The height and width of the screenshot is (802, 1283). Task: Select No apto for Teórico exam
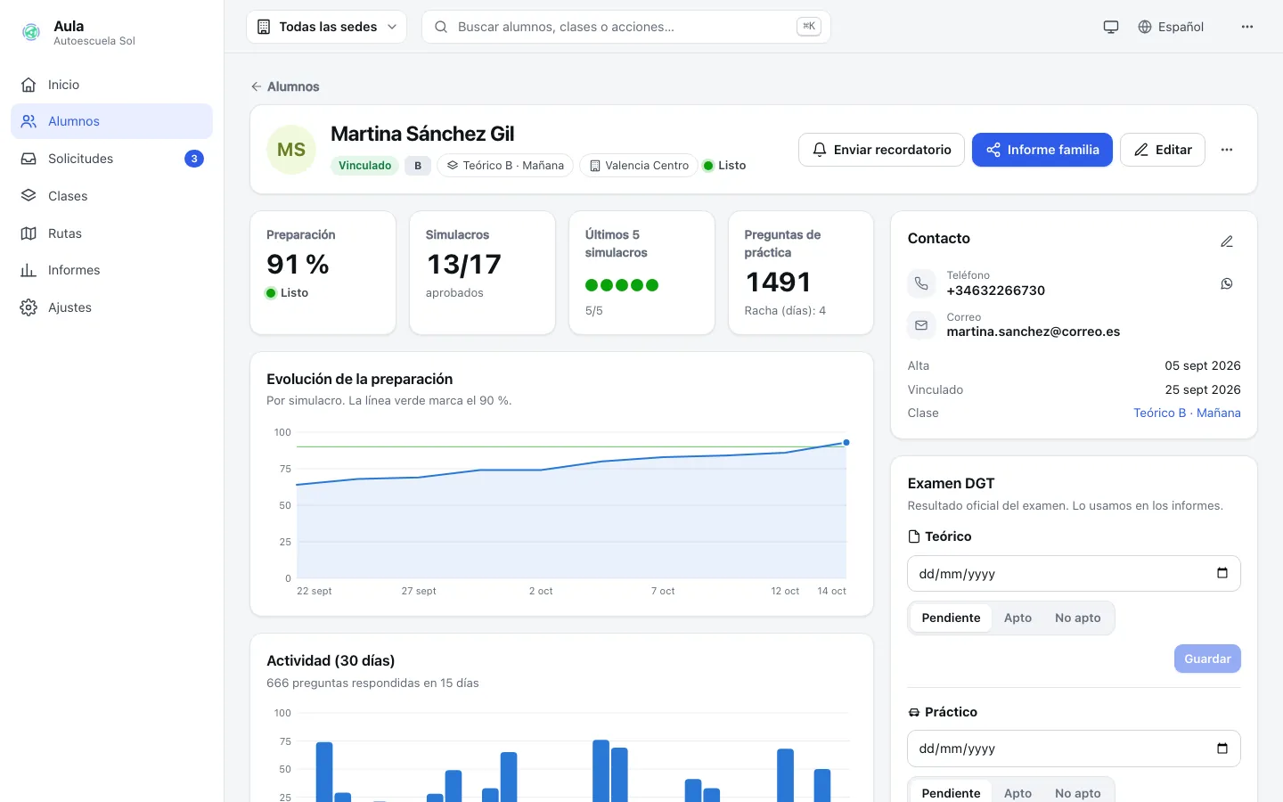click(1077, 618)
